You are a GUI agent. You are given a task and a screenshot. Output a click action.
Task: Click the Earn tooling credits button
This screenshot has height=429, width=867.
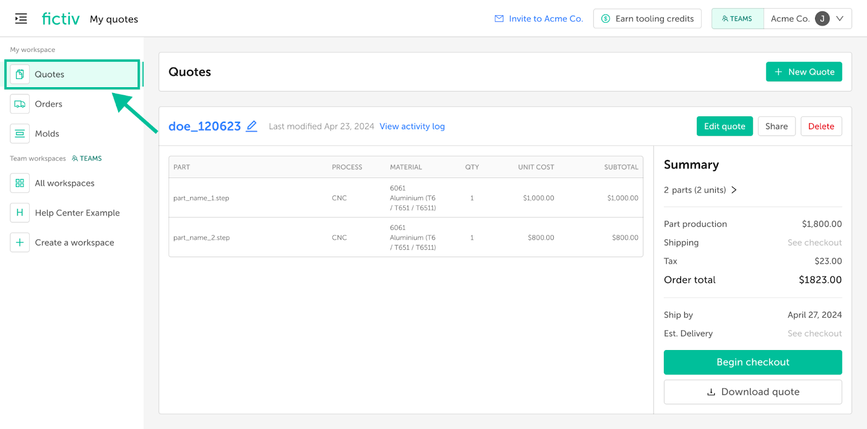[648, 18]
